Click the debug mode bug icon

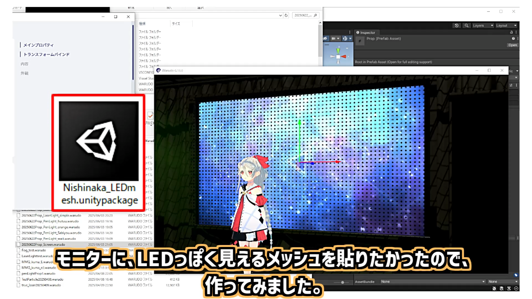(x=494, y=288)
